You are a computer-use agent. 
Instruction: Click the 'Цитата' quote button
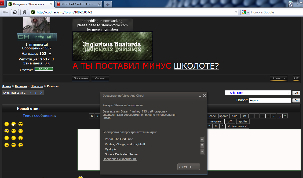click(x=279, y=78)
